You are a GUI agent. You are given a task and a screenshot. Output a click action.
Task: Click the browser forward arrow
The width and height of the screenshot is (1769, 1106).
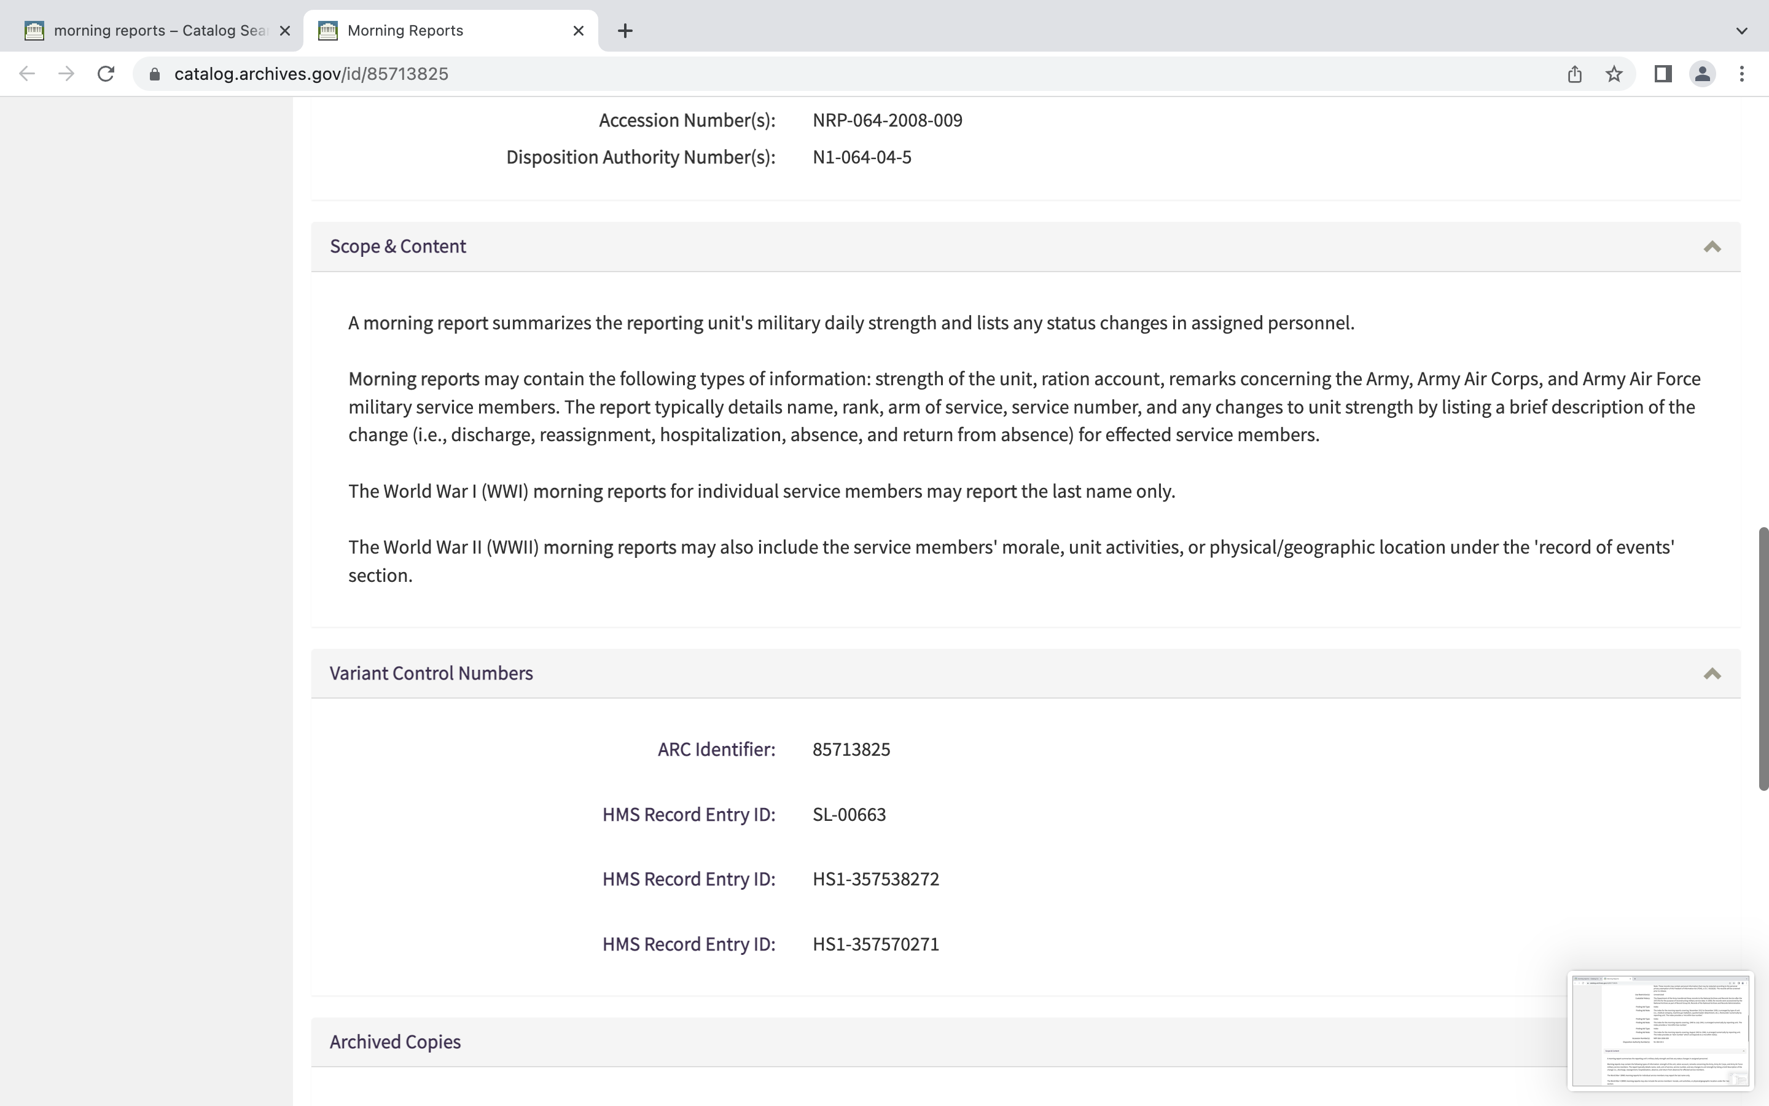66,74
